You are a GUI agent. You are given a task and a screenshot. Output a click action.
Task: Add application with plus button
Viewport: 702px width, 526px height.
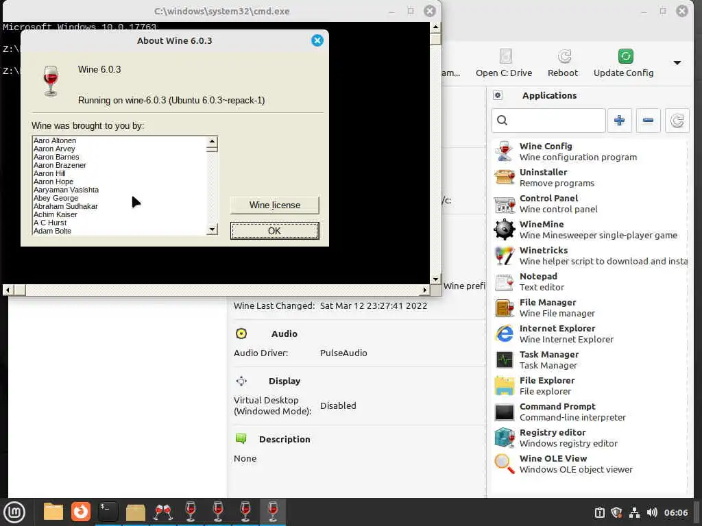point(619,121)
